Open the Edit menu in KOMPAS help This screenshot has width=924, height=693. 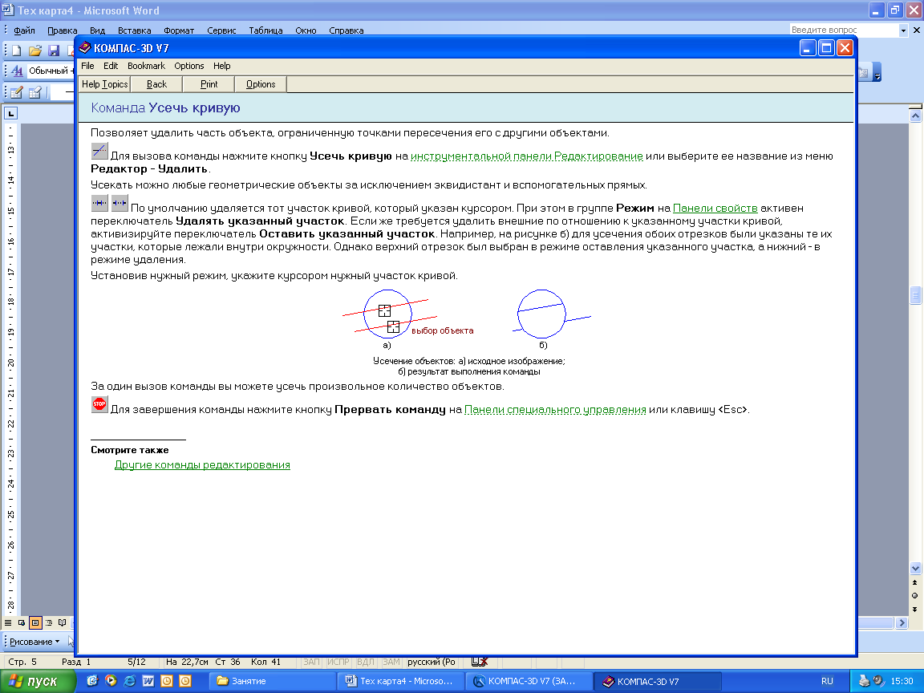pos(111,66)
